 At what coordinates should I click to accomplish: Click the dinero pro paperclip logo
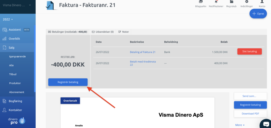point(22,121)
